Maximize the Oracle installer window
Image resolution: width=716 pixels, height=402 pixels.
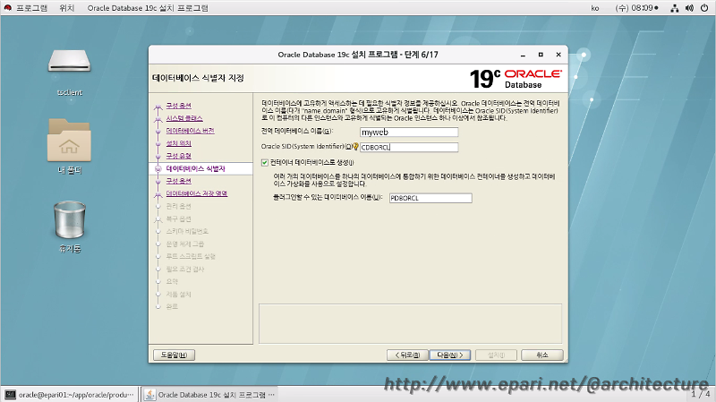541,55
